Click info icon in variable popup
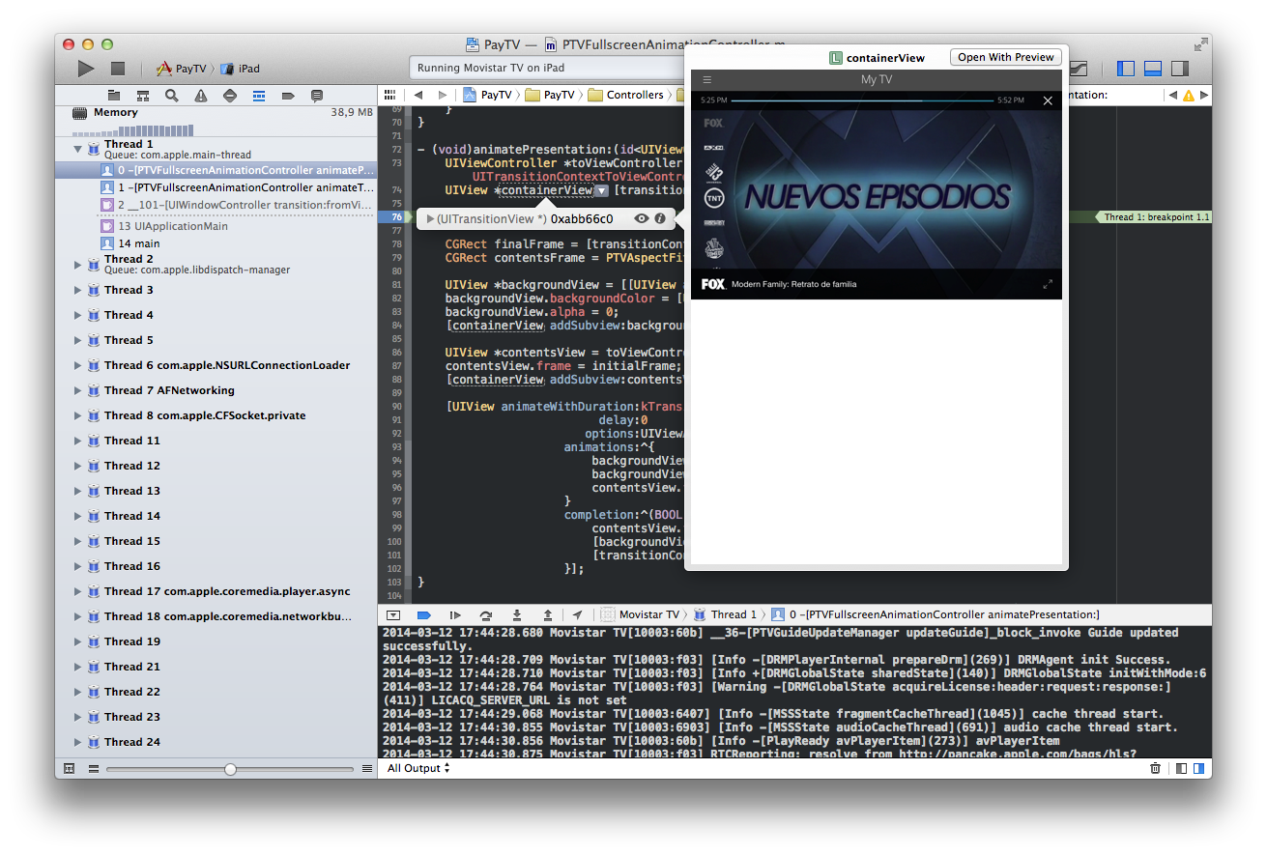 pos(660,219)
